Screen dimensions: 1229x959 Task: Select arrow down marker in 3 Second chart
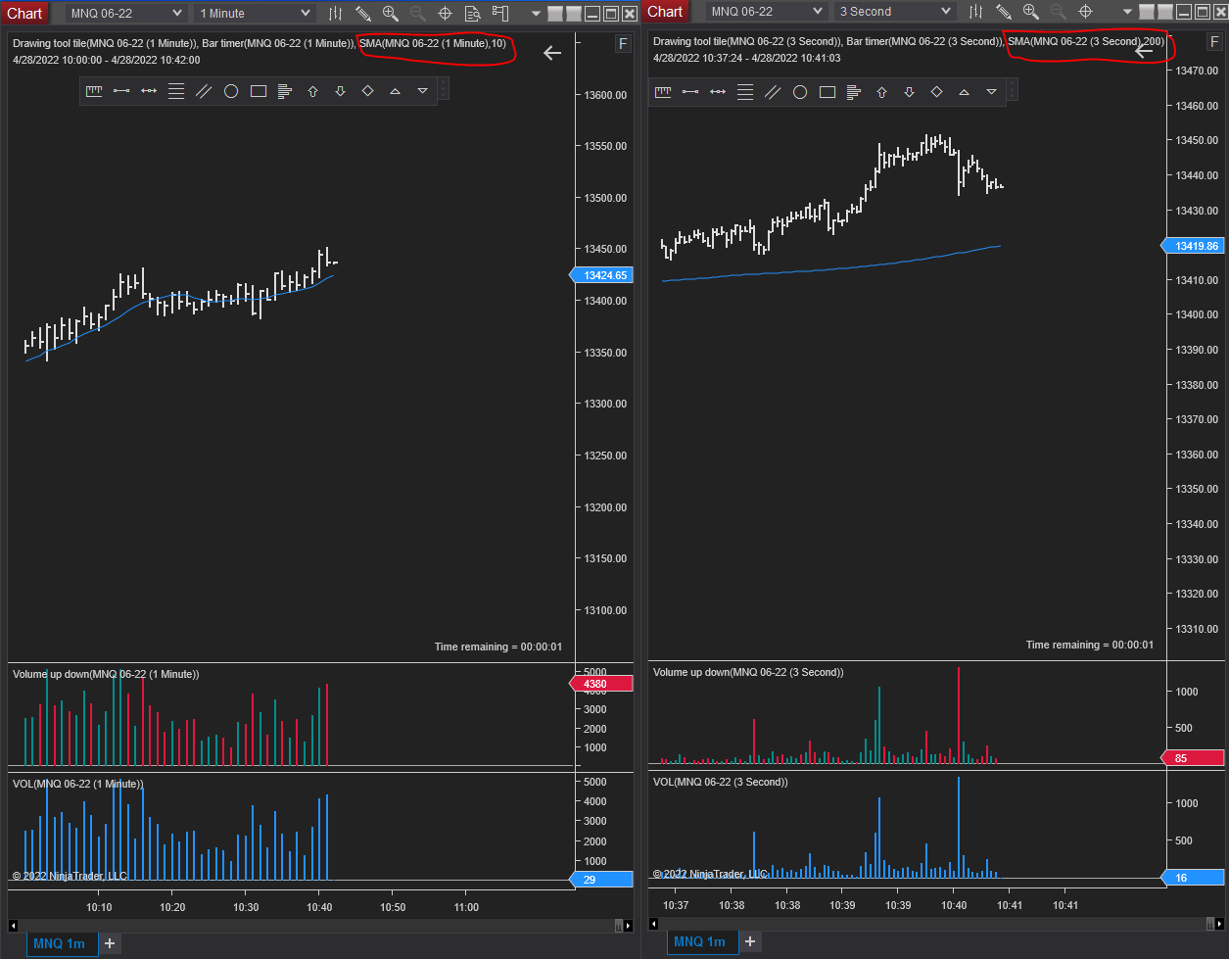pyautogui.click(x=909, y=91)
